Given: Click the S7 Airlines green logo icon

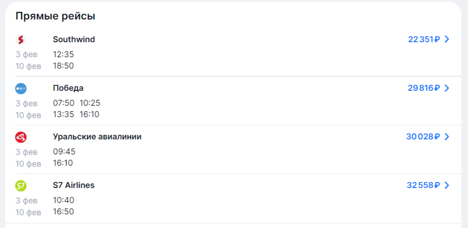Looking at the screenshot, I should (21, 186).
